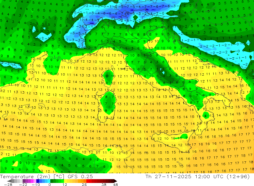Image resolution: width=254 pixels, height=186 pixels.
Task: Click the 'Th 27-11-2025' date text
Action: click(x=168, y=176)
